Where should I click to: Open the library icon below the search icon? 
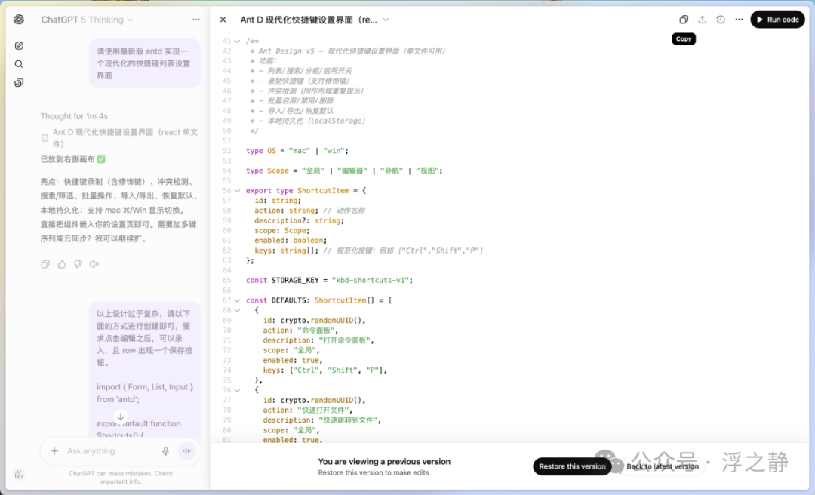(x=19, y=83)
